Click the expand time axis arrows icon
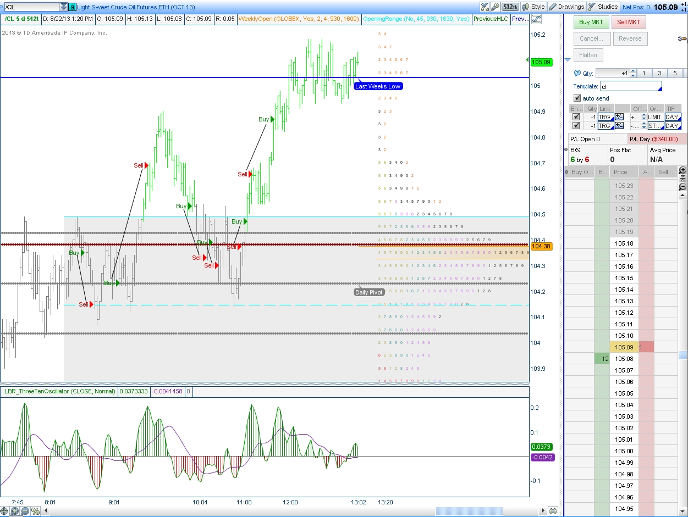 554,512
